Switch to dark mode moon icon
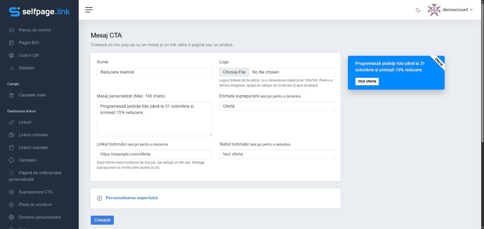The width and height of the screenshot is (484, 229). (x=418, y=10)
